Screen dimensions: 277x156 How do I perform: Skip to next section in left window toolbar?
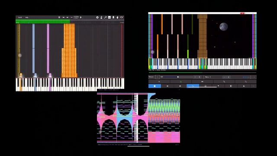(68, 17)
